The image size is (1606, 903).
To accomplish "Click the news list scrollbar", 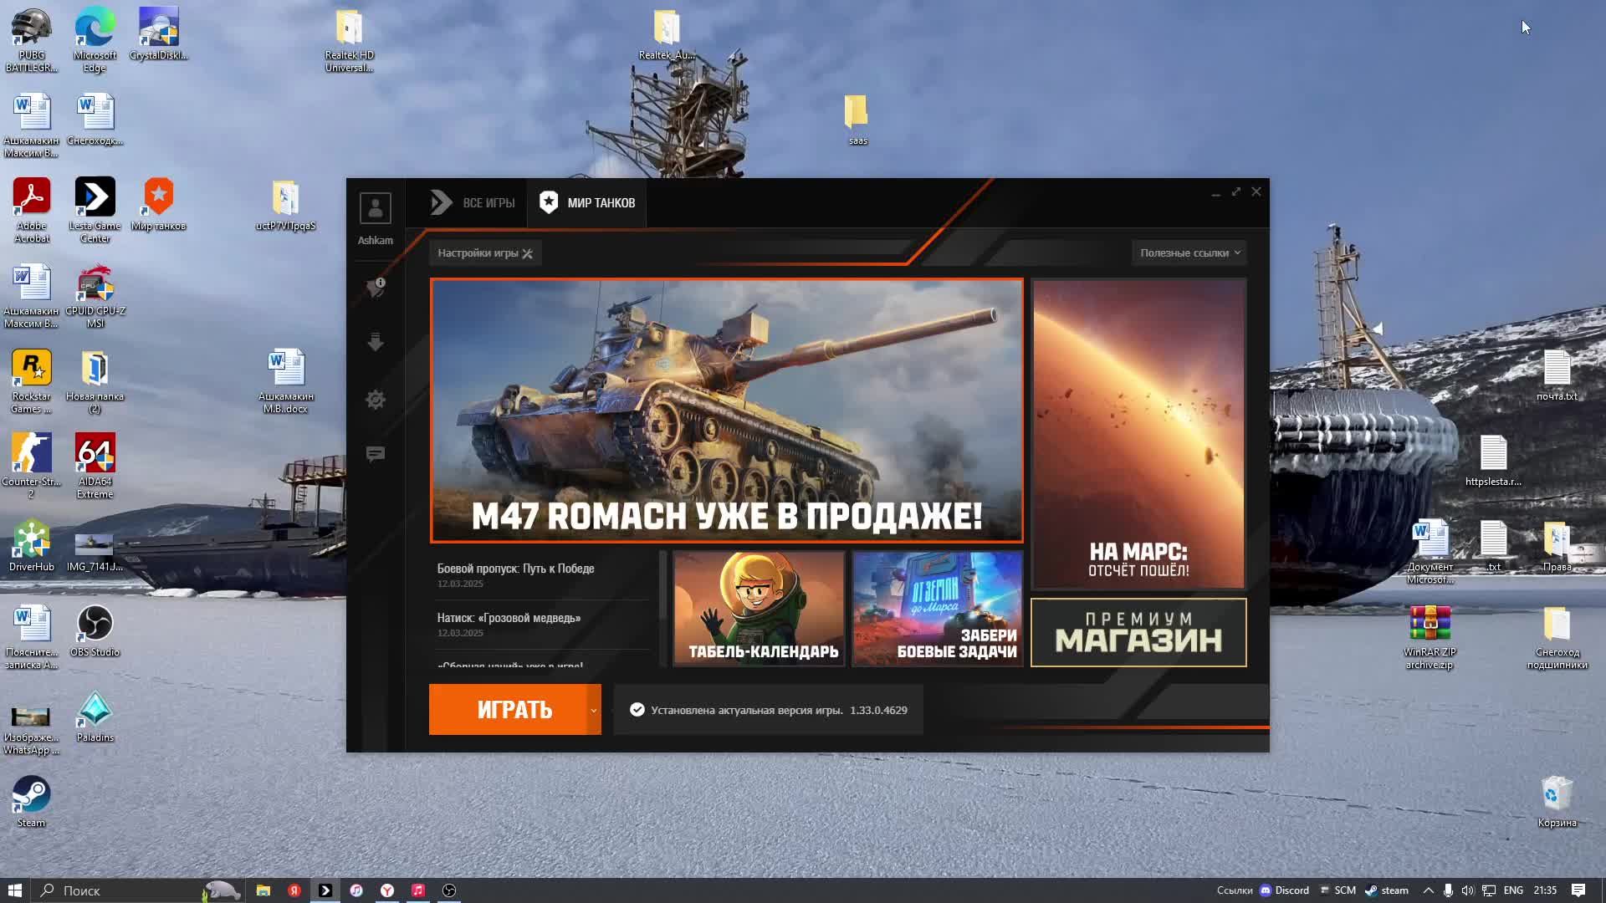I will 662,585.
